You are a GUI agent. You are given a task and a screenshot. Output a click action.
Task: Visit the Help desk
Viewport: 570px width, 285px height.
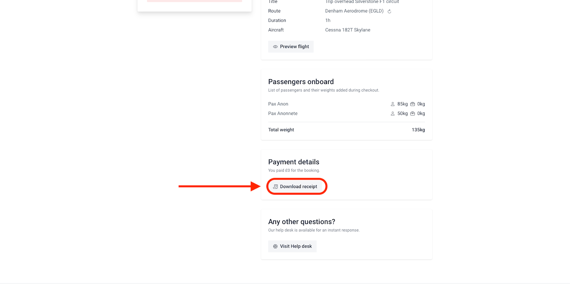(x=292, y=246)
